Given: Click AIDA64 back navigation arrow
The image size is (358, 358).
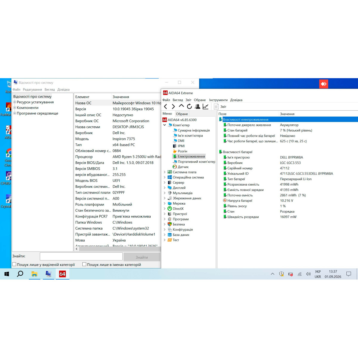Looking at the screenshot, I should (166, 107).
